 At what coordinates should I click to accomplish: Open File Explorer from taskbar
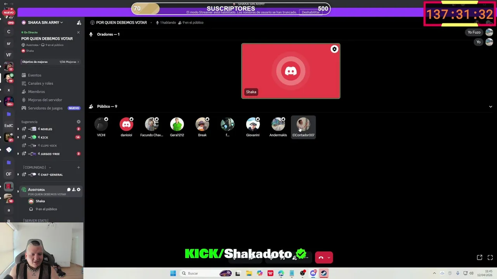tap(249, 273)
